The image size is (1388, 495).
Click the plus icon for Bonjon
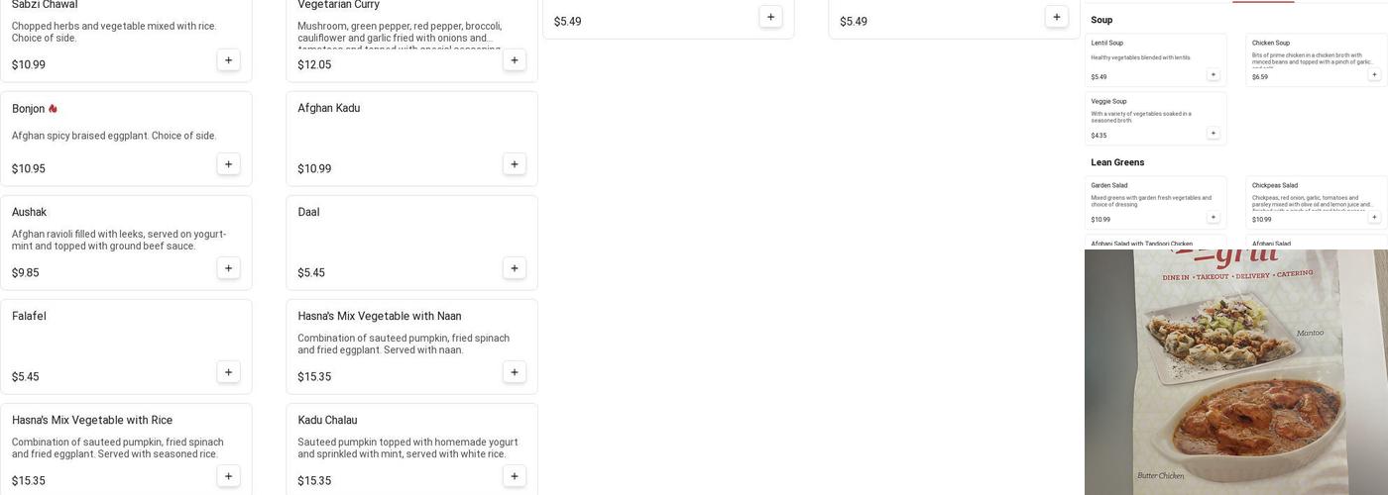click(228, 164)
